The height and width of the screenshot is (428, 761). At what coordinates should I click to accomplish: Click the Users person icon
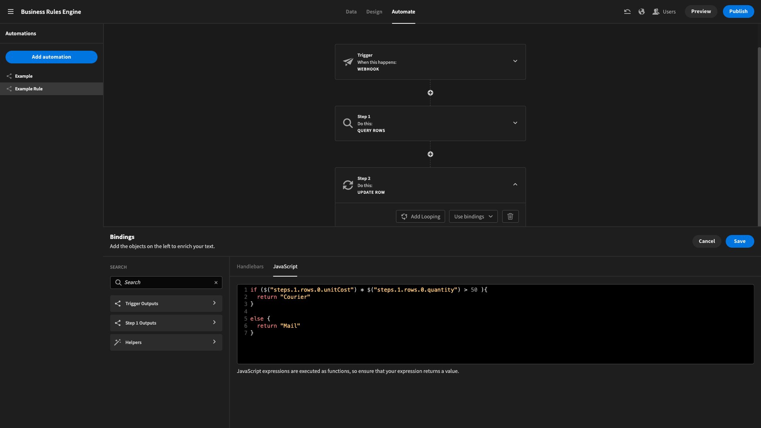coord(656,11)
